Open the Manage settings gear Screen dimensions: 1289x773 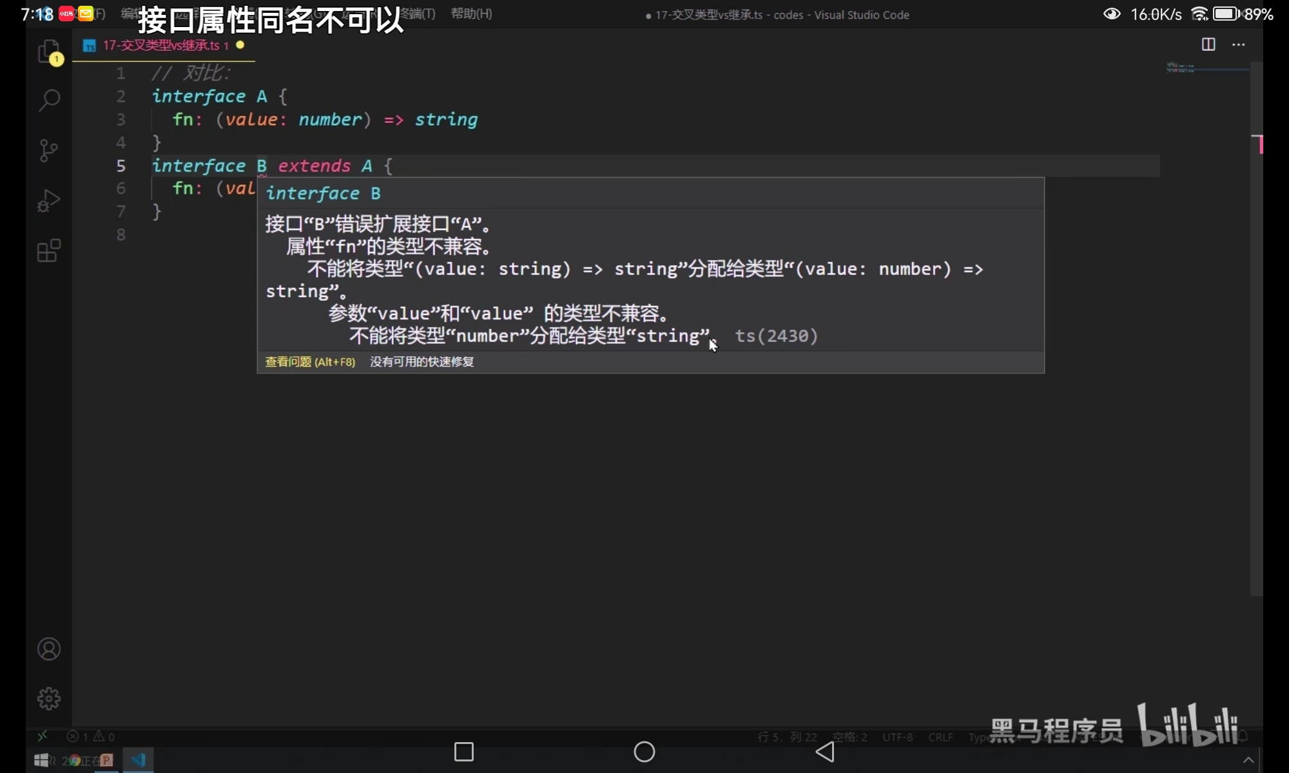[x=49, y=698]
